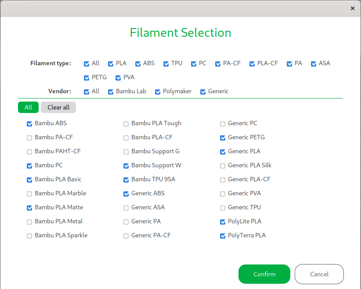The width and height of the screenshot is (361, 289).
Task: Uncheck the PLA filament type filter
Action: 111,64
